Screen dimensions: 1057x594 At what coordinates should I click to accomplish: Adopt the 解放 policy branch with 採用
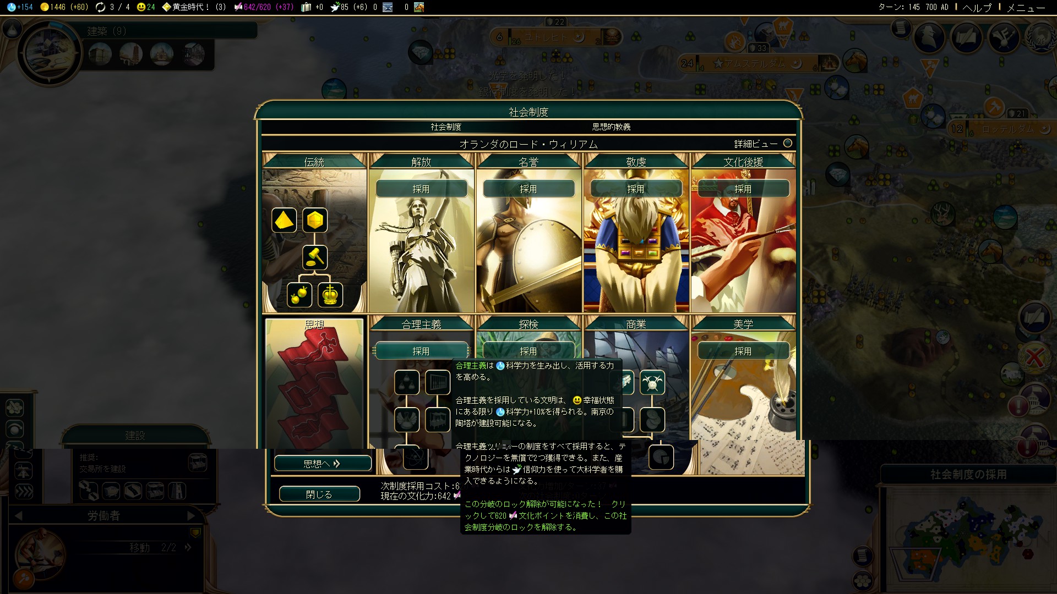[421, 189]
